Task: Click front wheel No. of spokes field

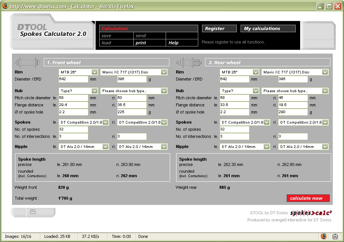Action: [x=73, y=129]
